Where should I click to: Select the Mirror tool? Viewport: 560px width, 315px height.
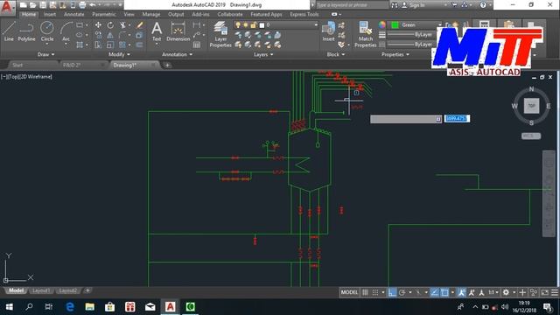coord(110,35)
